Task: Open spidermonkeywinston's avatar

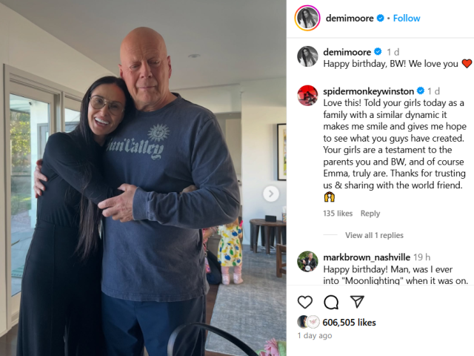Action: pos(307,96)
